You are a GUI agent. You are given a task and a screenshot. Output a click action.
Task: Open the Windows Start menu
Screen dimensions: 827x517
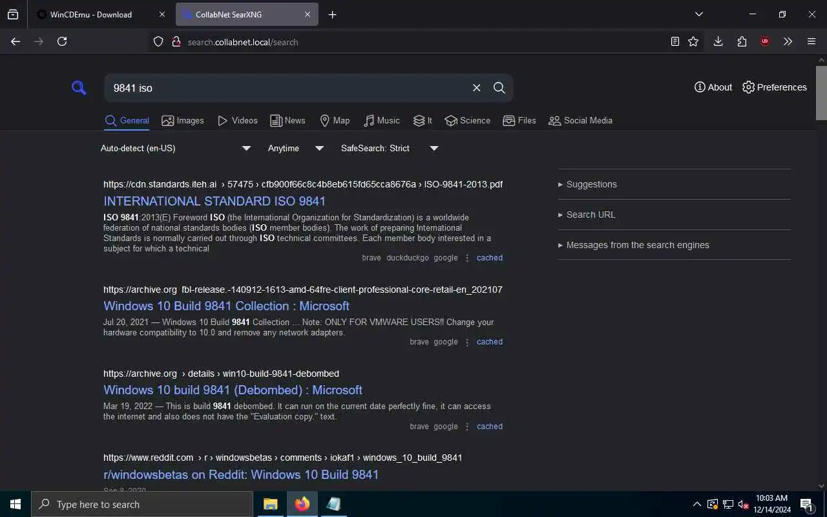pos(16,504)
